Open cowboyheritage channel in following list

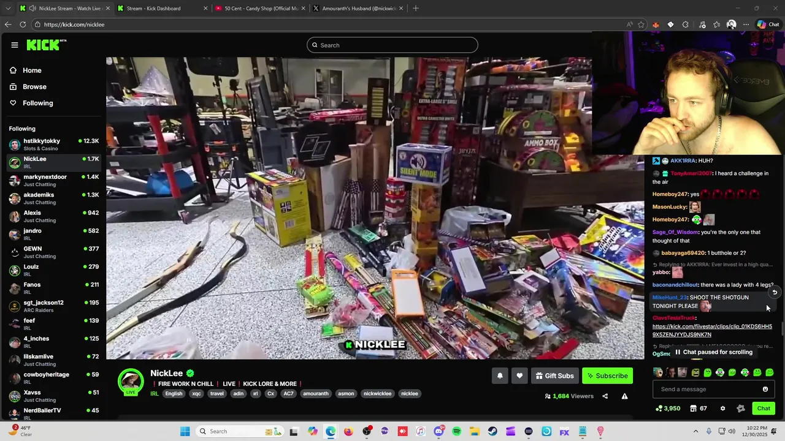[x=54, y=378]
